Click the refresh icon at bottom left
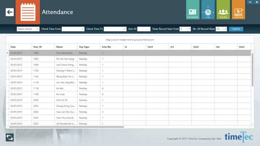This screenshot has height=146, width=260. coord(10,137)
